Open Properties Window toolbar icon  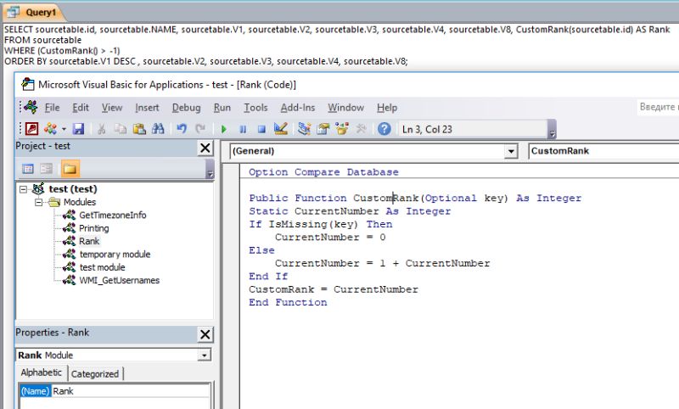coord(323,129)
